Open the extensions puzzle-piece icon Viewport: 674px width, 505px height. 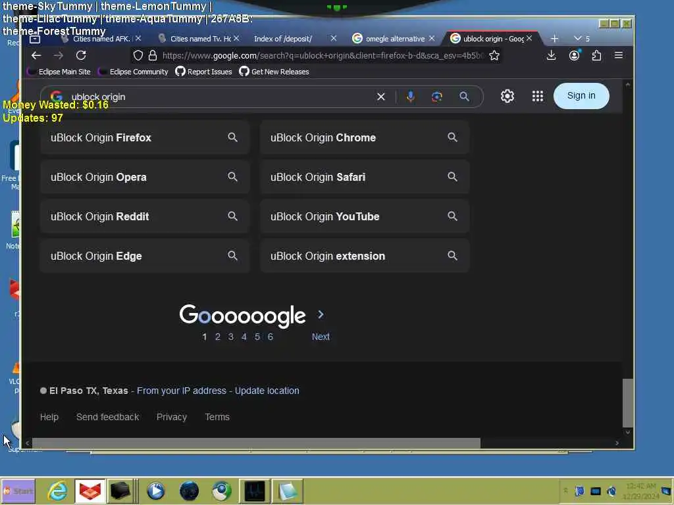pyautogui.click(x=596, y=55)
